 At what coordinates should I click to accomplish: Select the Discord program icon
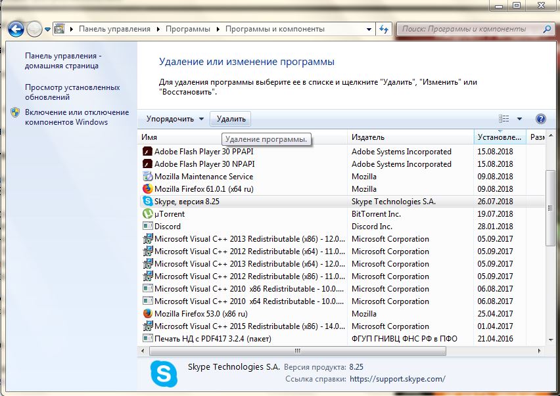[x=147, y=226]
